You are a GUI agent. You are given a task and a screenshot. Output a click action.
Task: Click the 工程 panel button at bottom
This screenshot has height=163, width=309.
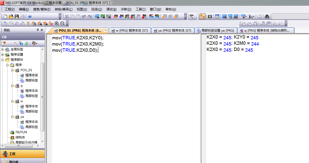pos(22,154)
